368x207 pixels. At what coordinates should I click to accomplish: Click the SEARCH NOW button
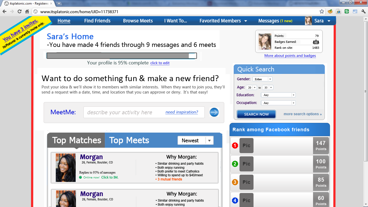pyautogui.click(x=256, y=114)
